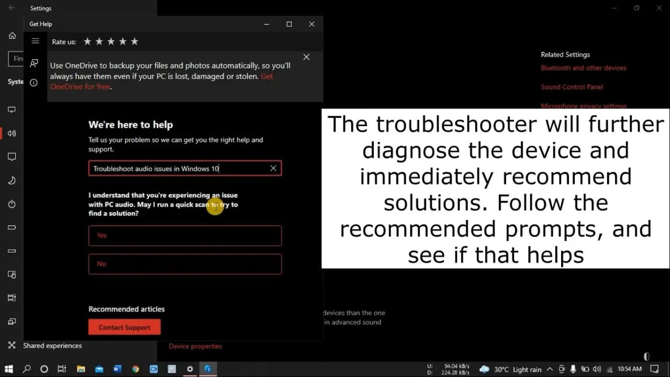
Task: Click the Contact Support button
Action: (124, 327)
